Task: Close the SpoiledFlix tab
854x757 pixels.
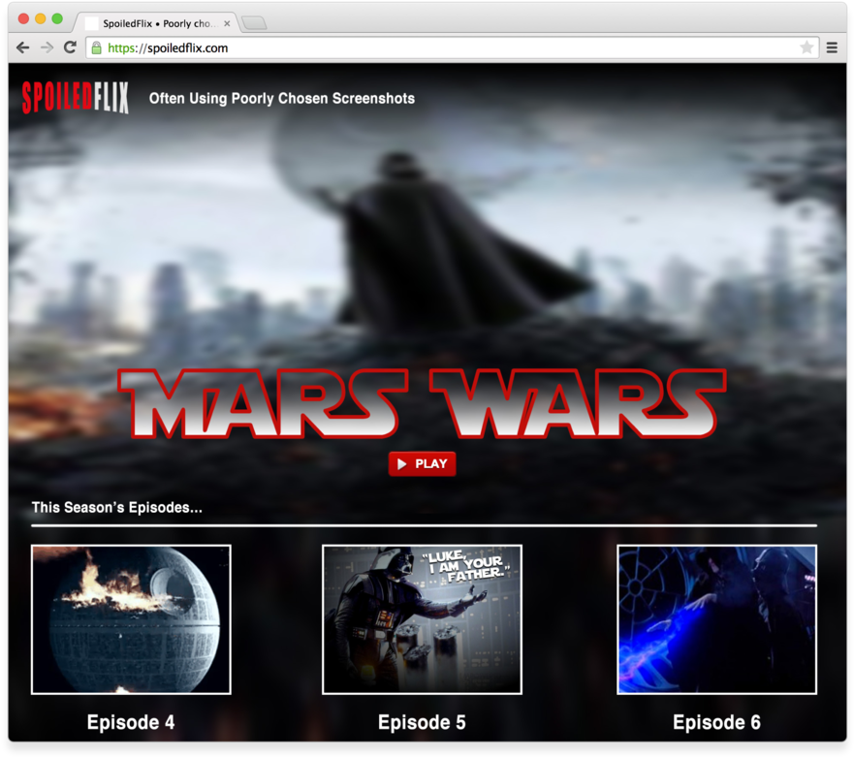Action: coord(227,23)
